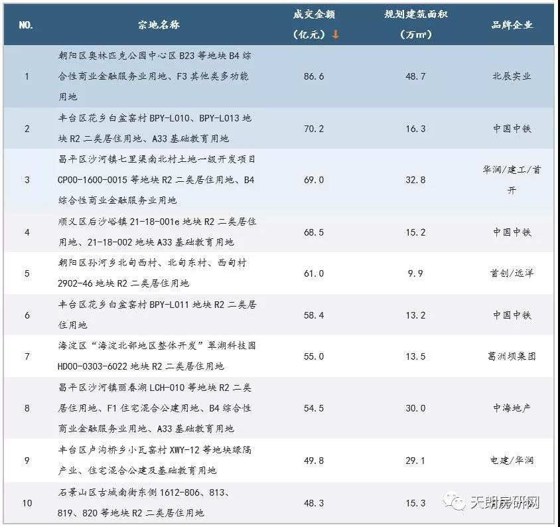Select brand 北辰实业

512,76
